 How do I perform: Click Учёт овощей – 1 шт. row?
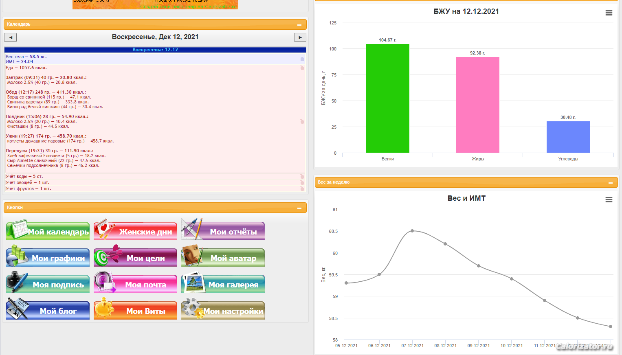pos(155,182)
